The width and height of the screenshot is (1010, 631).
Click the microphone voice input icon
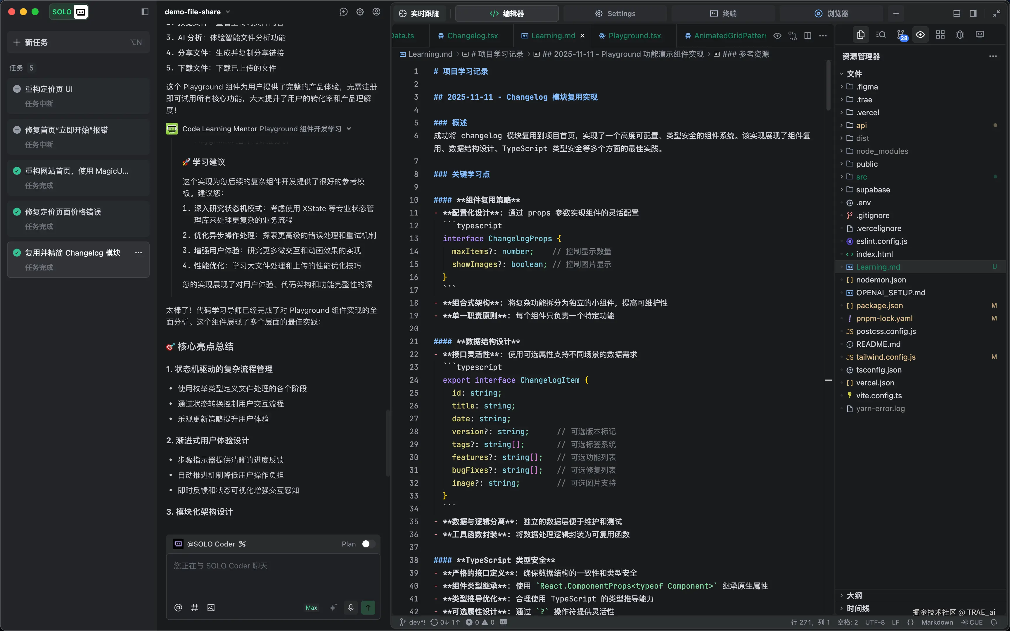click(350, 608)
